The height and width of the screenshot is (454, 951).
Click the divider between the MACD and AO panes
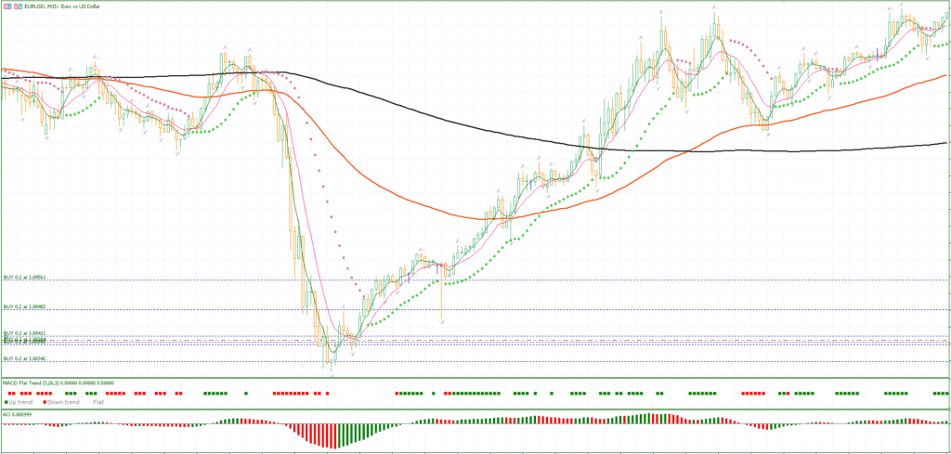[x=475, y=409]
